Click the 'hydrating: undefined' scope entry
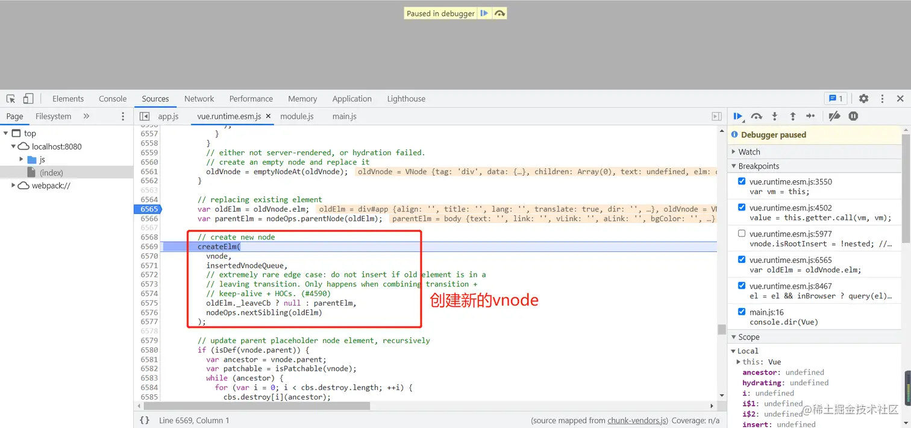 tap(786, 383)
